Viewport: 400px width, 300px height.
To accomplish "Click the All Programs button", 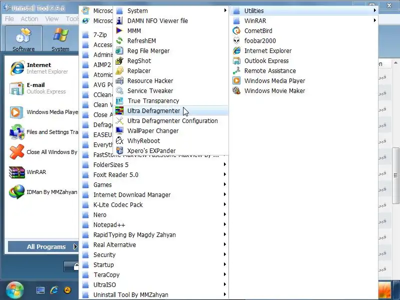I will click(x=43, y=246).
